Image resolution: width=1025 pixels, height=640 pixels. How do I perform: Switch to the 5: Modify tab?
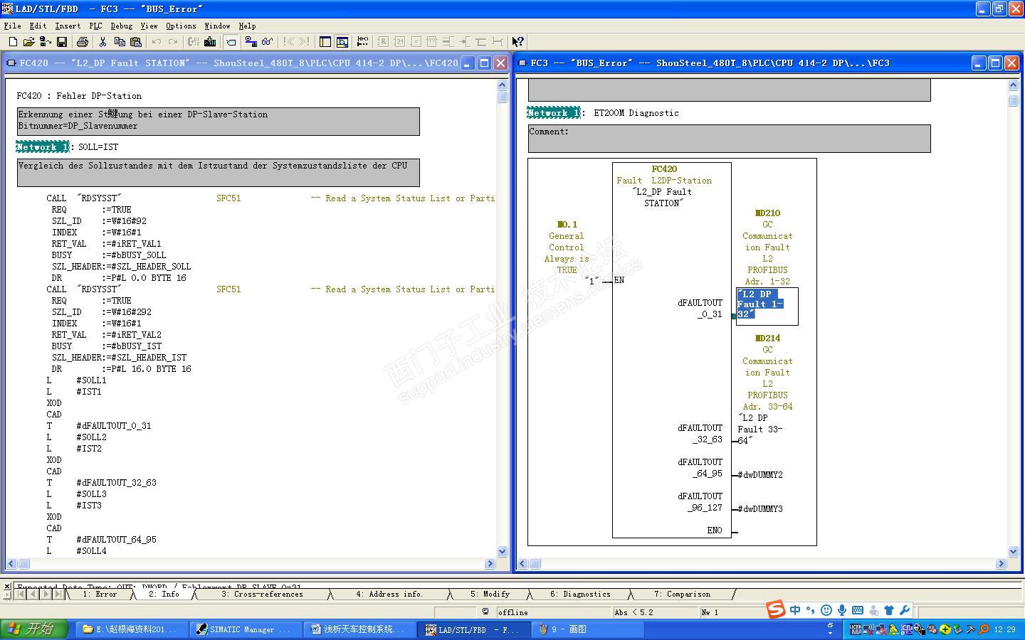[490, 594]
